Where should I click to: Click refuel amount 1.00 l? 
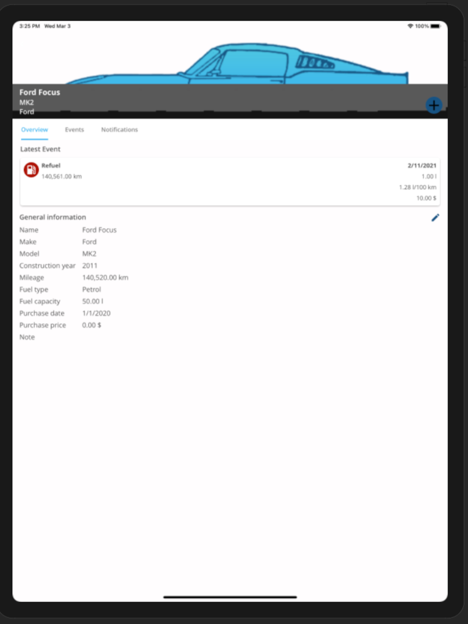(x=429, y=176)
